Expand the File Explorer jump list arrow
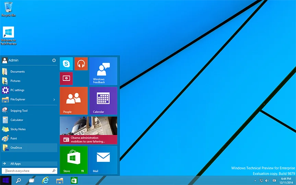 click(x=54, y=100)
